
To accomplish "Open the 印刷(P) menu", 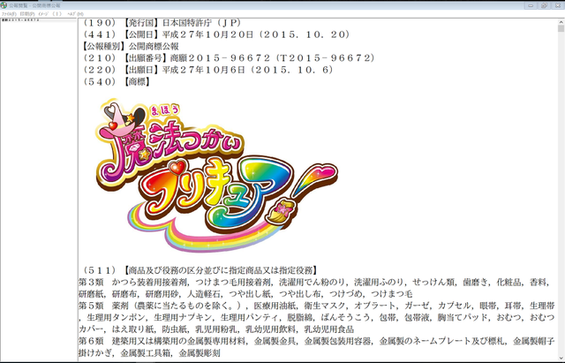I will click(x=27, y=14).
